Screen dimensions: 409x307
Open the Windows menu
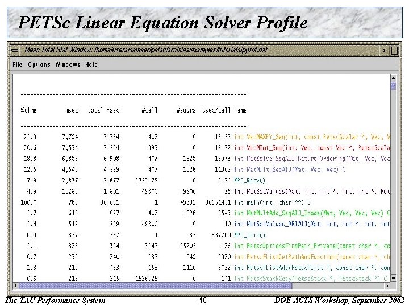point(68,64)
